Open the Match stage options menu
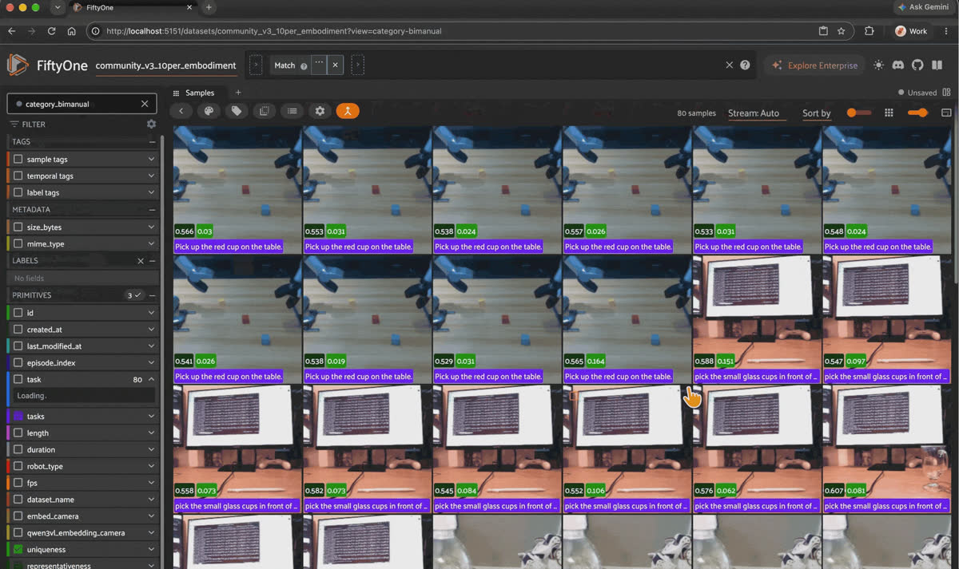 [319, 65]
